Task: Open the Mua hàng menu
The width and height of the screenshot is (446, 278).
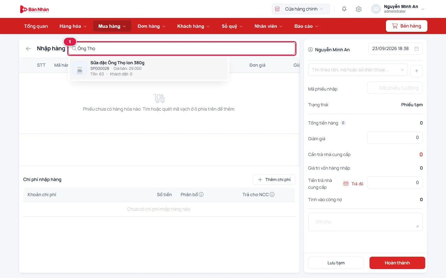Action: [x=112, y=26]
